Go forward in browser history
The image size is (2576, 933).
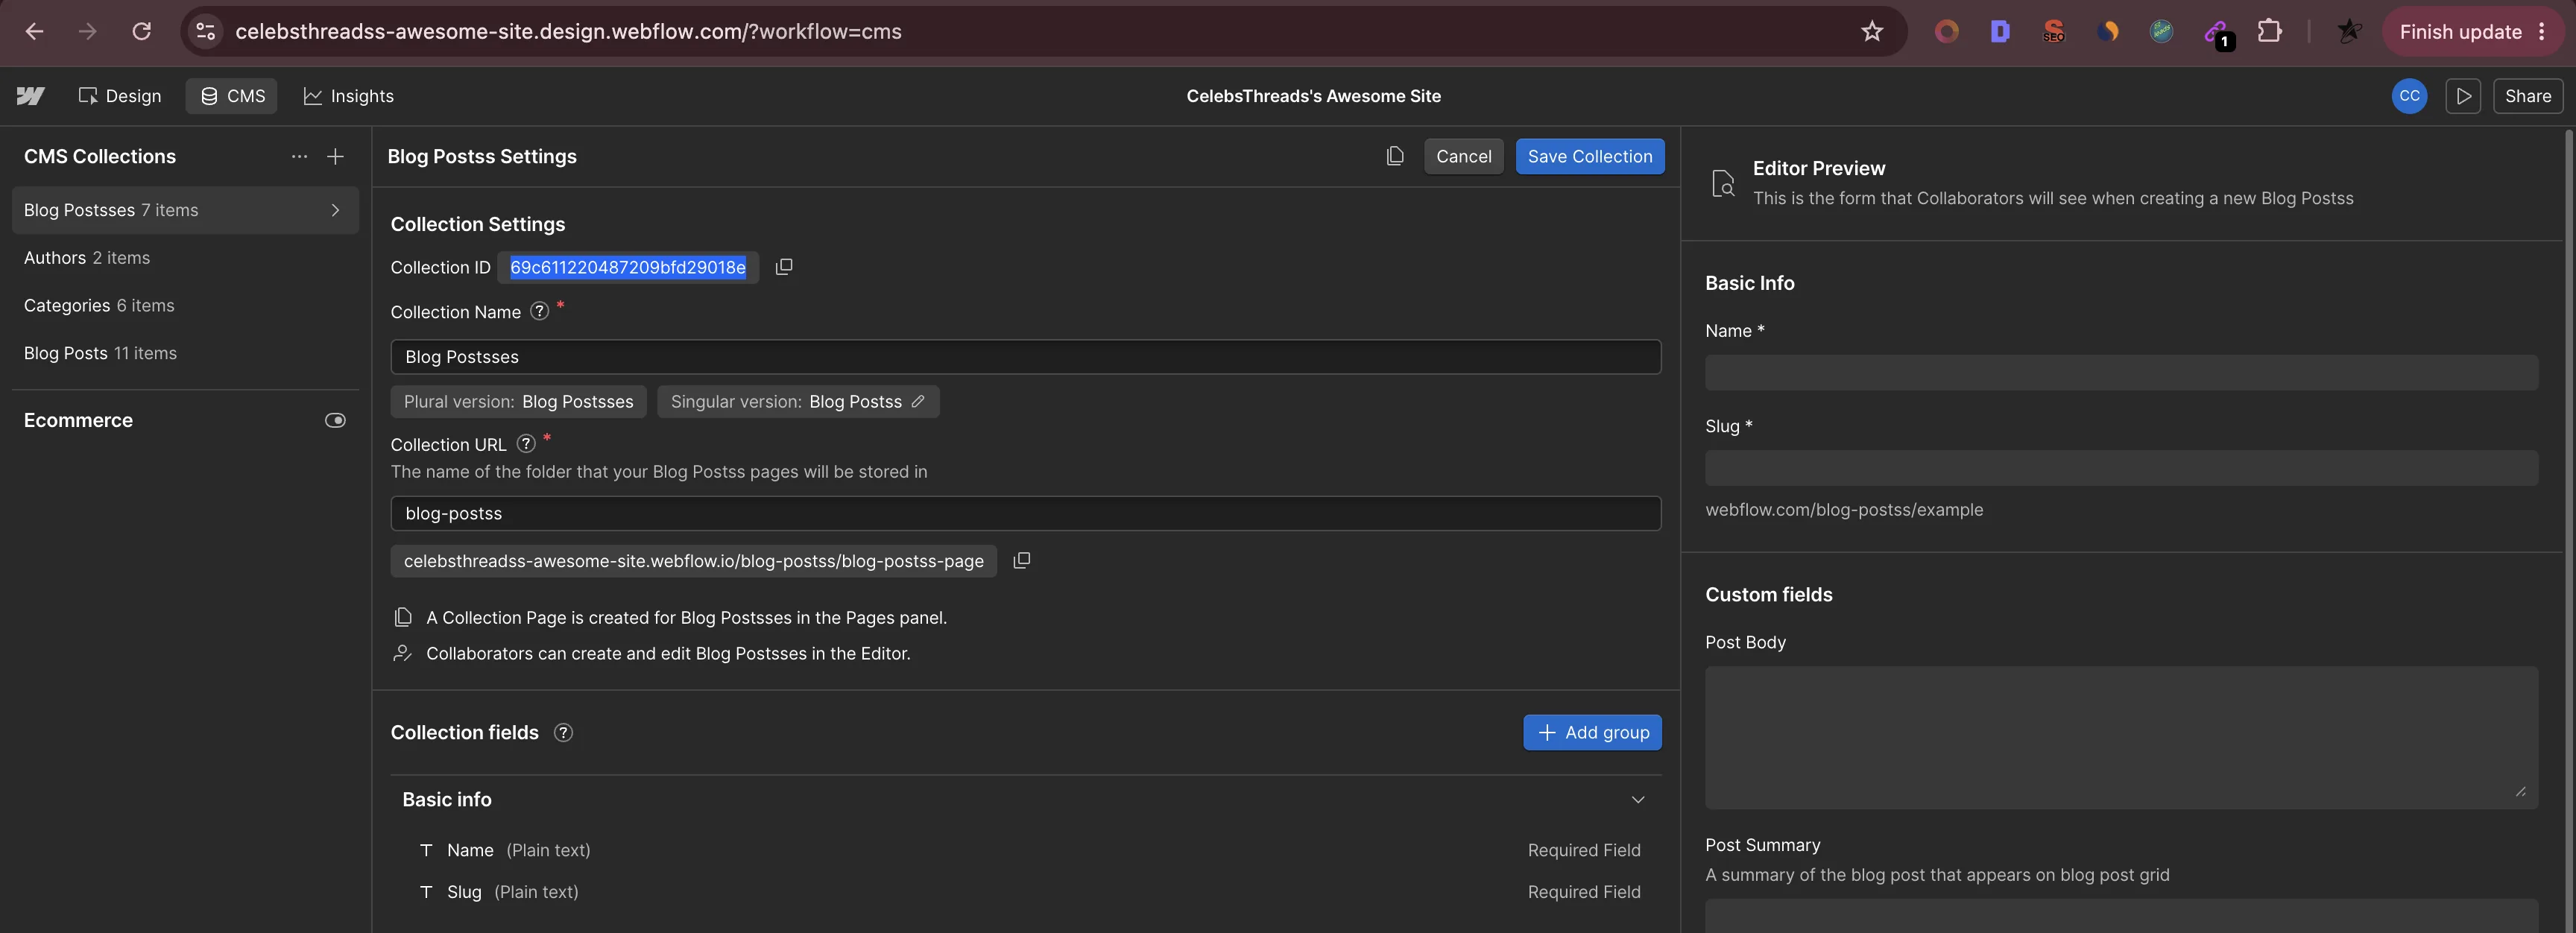click(88, 31)
